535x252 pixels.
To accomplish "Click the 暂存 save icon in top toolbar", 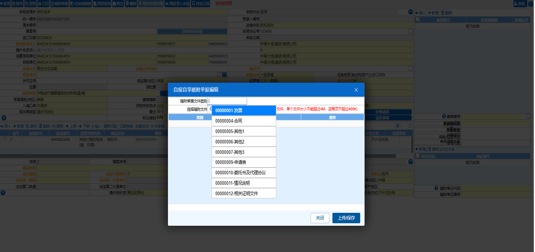I will point(18,4).
